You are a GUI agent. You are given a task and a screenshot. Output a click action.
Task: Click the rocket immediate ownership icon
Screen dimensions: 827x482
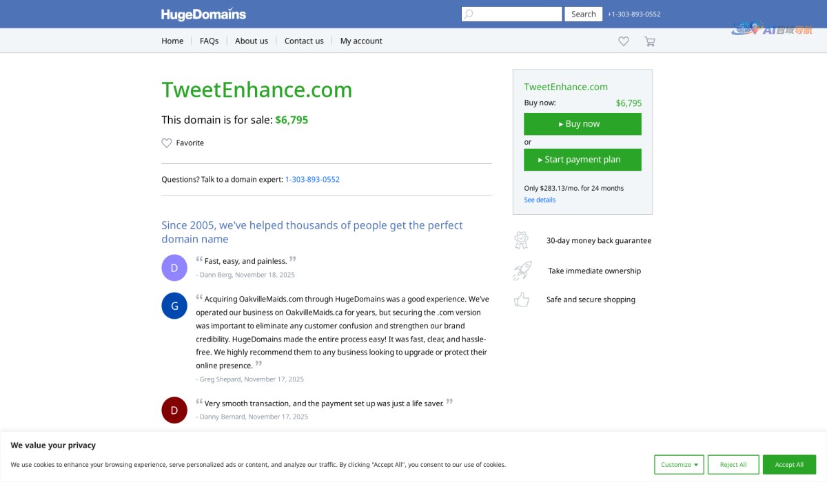click(522, 271)
